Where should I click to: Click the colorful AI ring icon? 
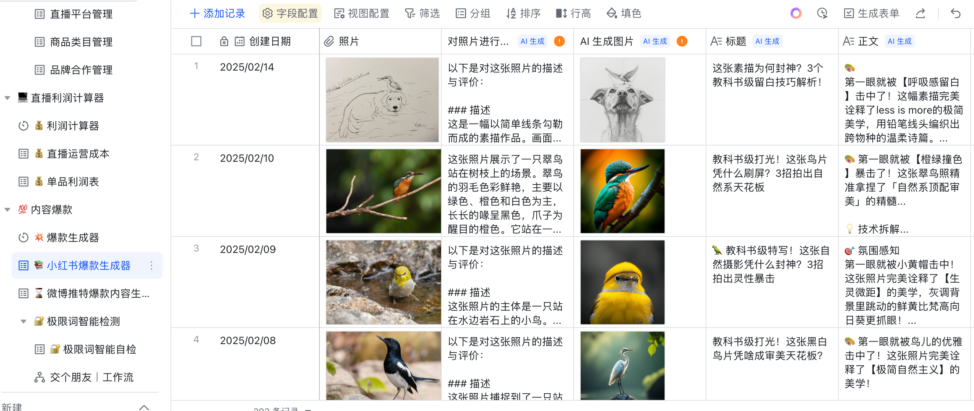(x=795, y=14)
